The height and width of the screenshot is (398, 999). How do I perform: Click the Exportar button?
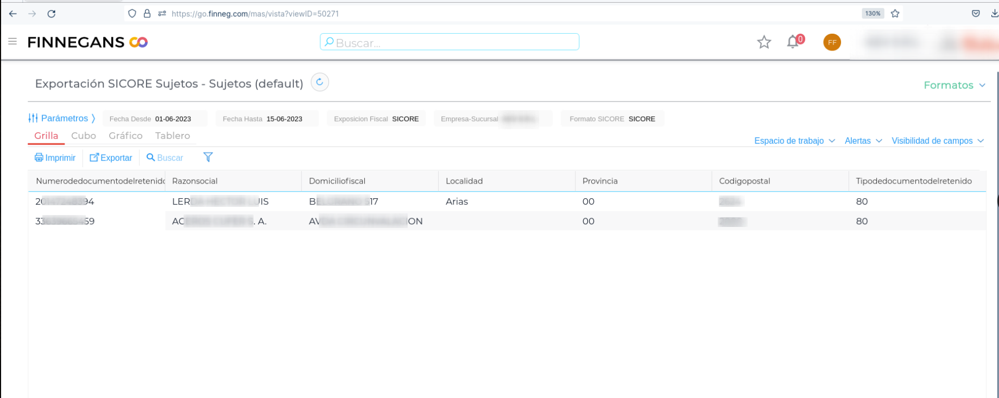(x=111, y=157)
